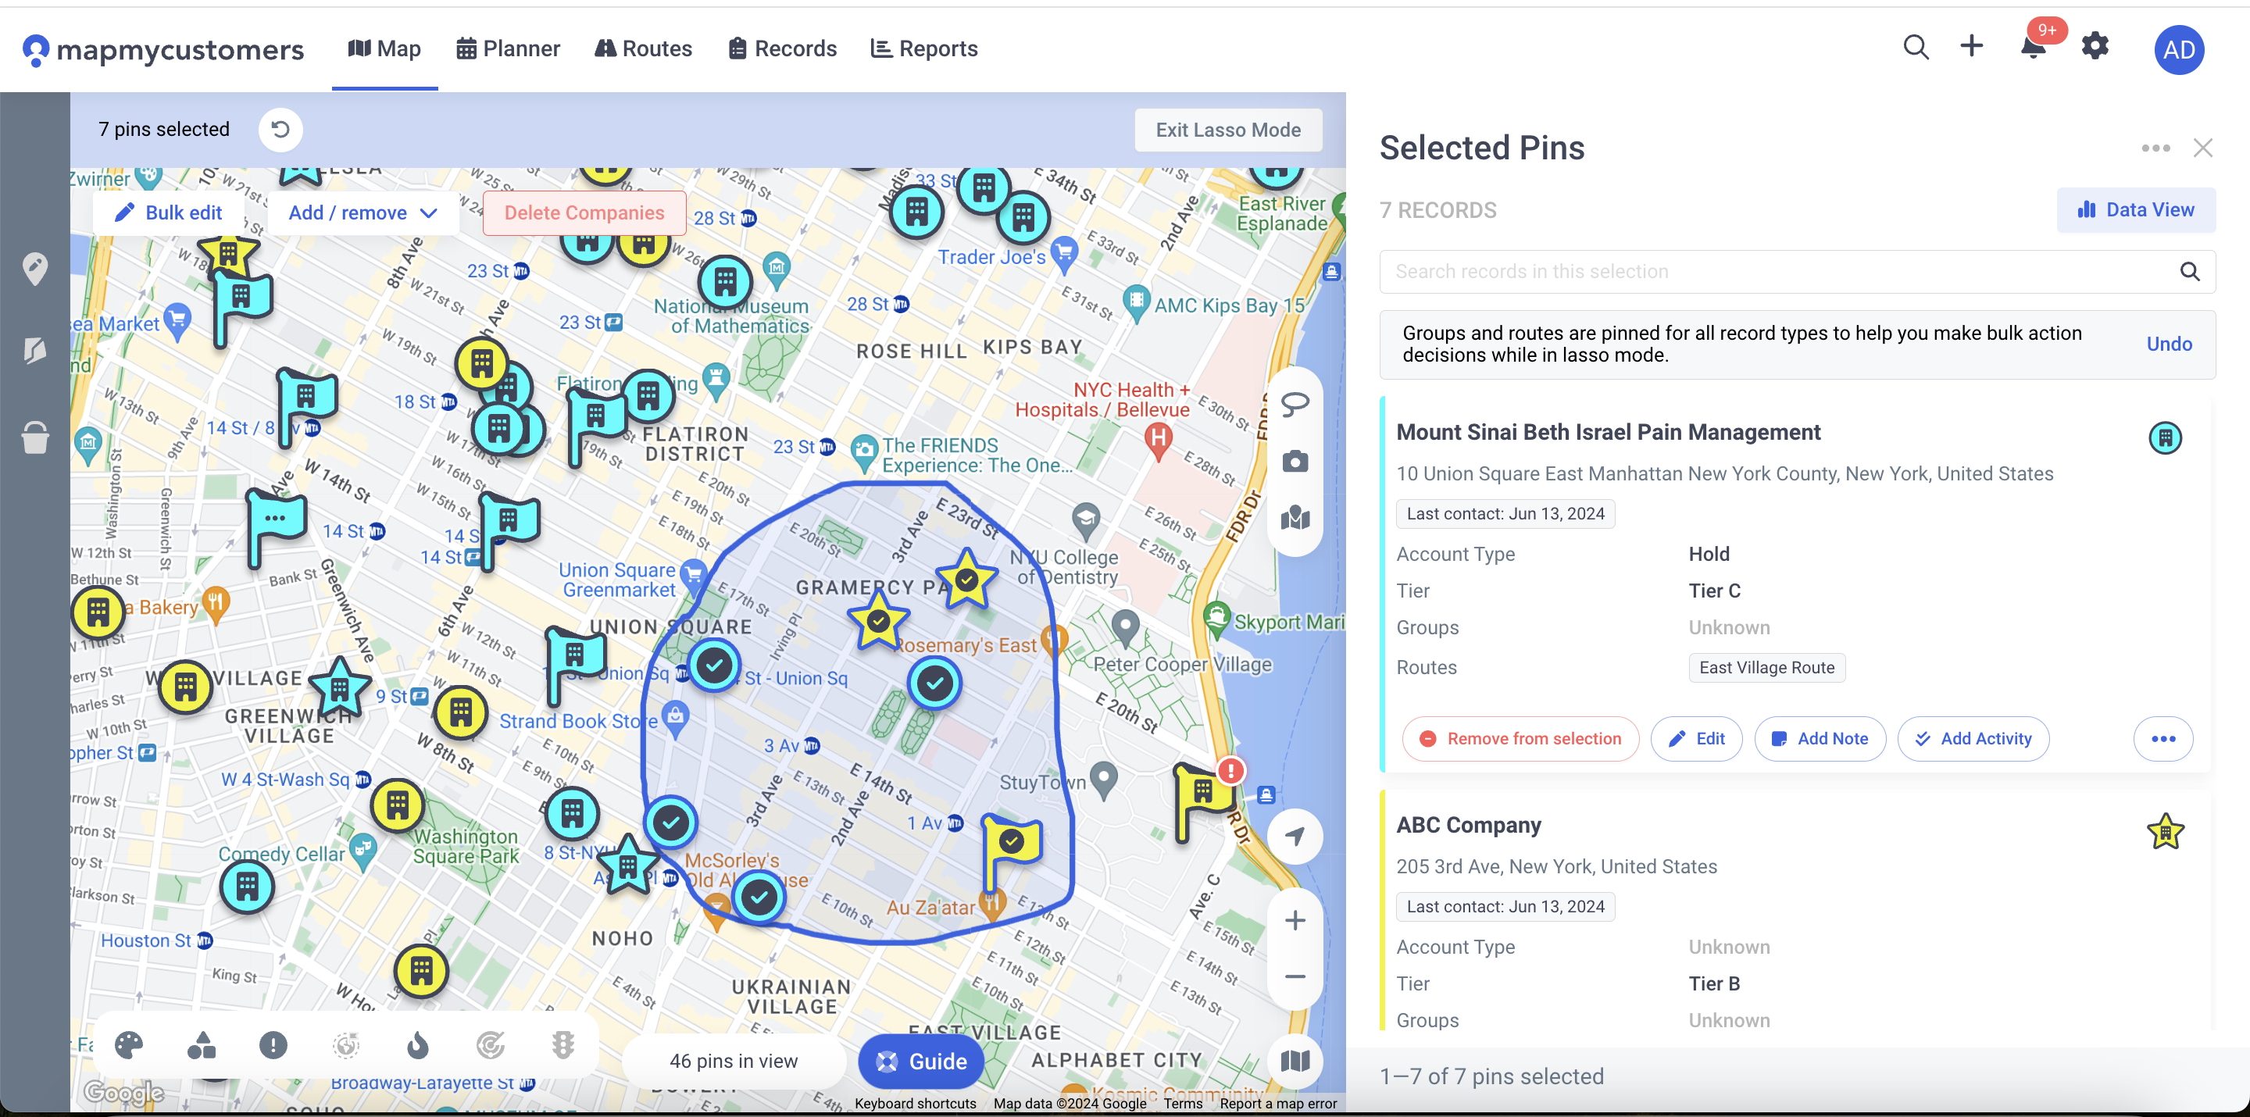Open Data View
The image size is (2250, 1117).
click(2136, 209)
